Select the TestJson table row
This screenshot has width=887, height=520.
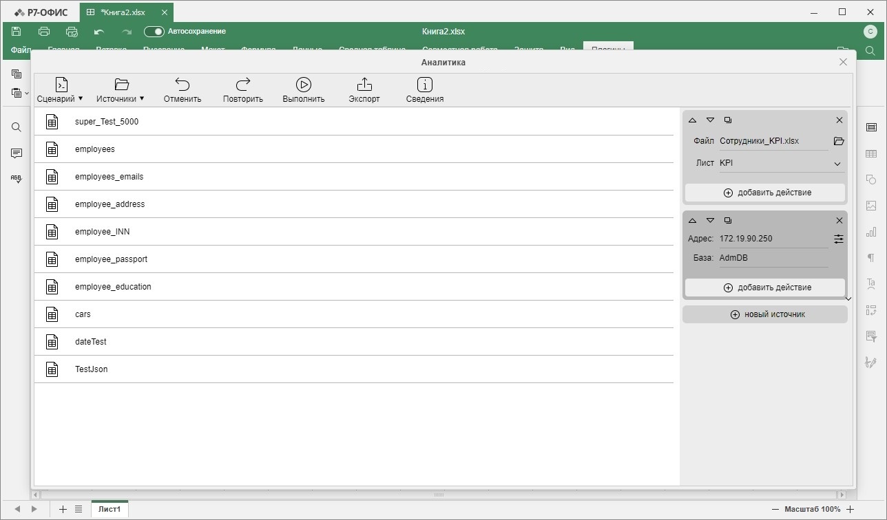[354, 369]
